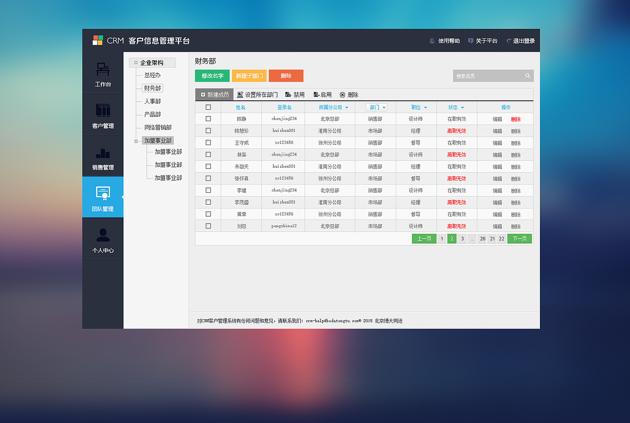Click the 关于平台 about icon in header
Image resolution: width=630 pixels, height=423 pixels.
(471, 41)
